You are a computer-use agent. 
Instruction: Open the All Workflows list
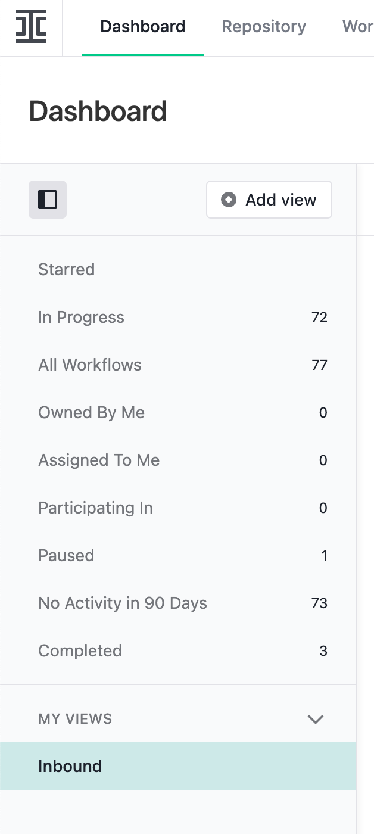tap(90, 365)
